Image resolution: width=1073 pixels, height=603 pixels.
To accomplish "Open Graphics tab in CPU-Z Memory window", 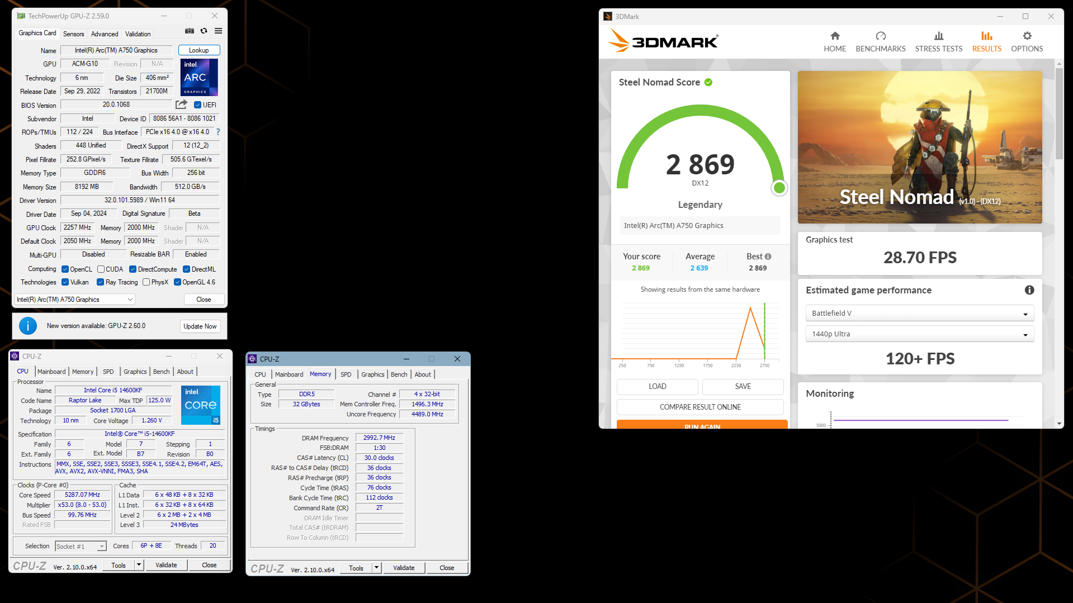I will (372, 374).
